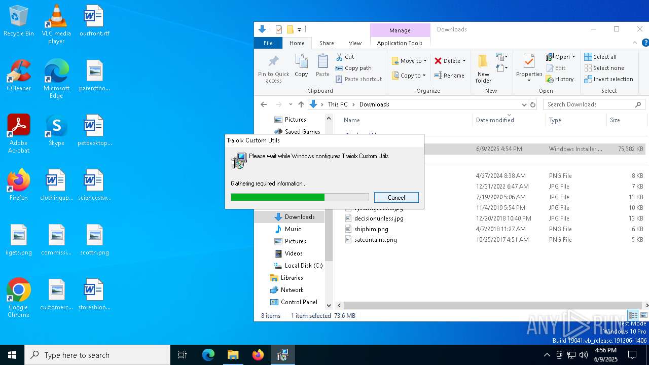Open Explorer help question mark
This screenshot has width=649, height=365.
coord(644,43)
